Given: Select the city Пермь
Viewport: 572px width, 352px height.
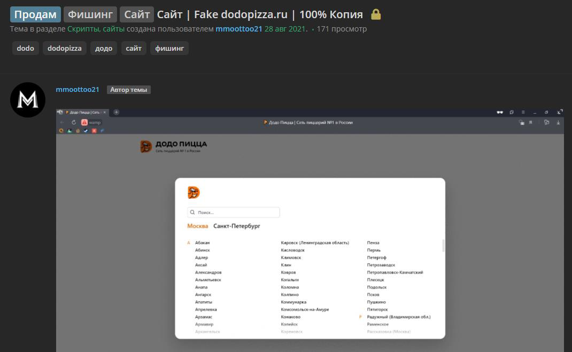Looking at the screenshot, I should pos(374,251).
